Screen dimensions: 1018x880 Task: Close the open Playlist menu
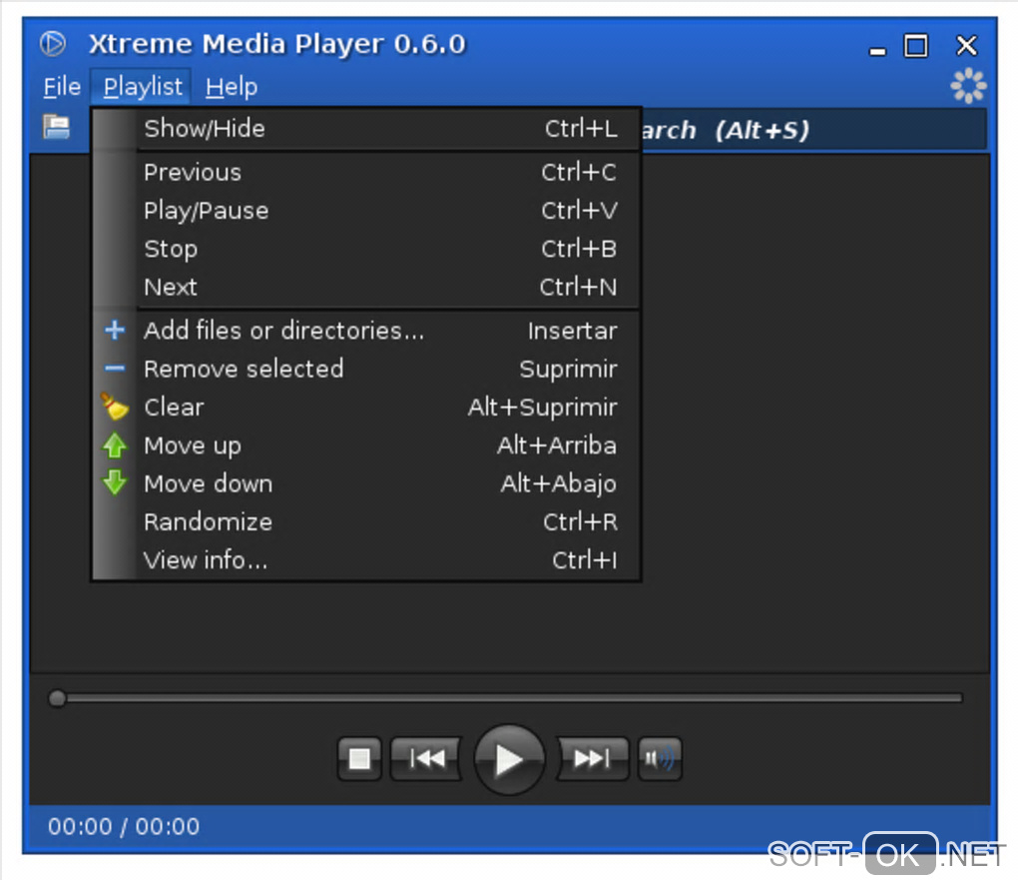click(x=142, y=87)
